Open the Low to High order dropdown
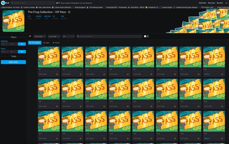 pos(54,36)
